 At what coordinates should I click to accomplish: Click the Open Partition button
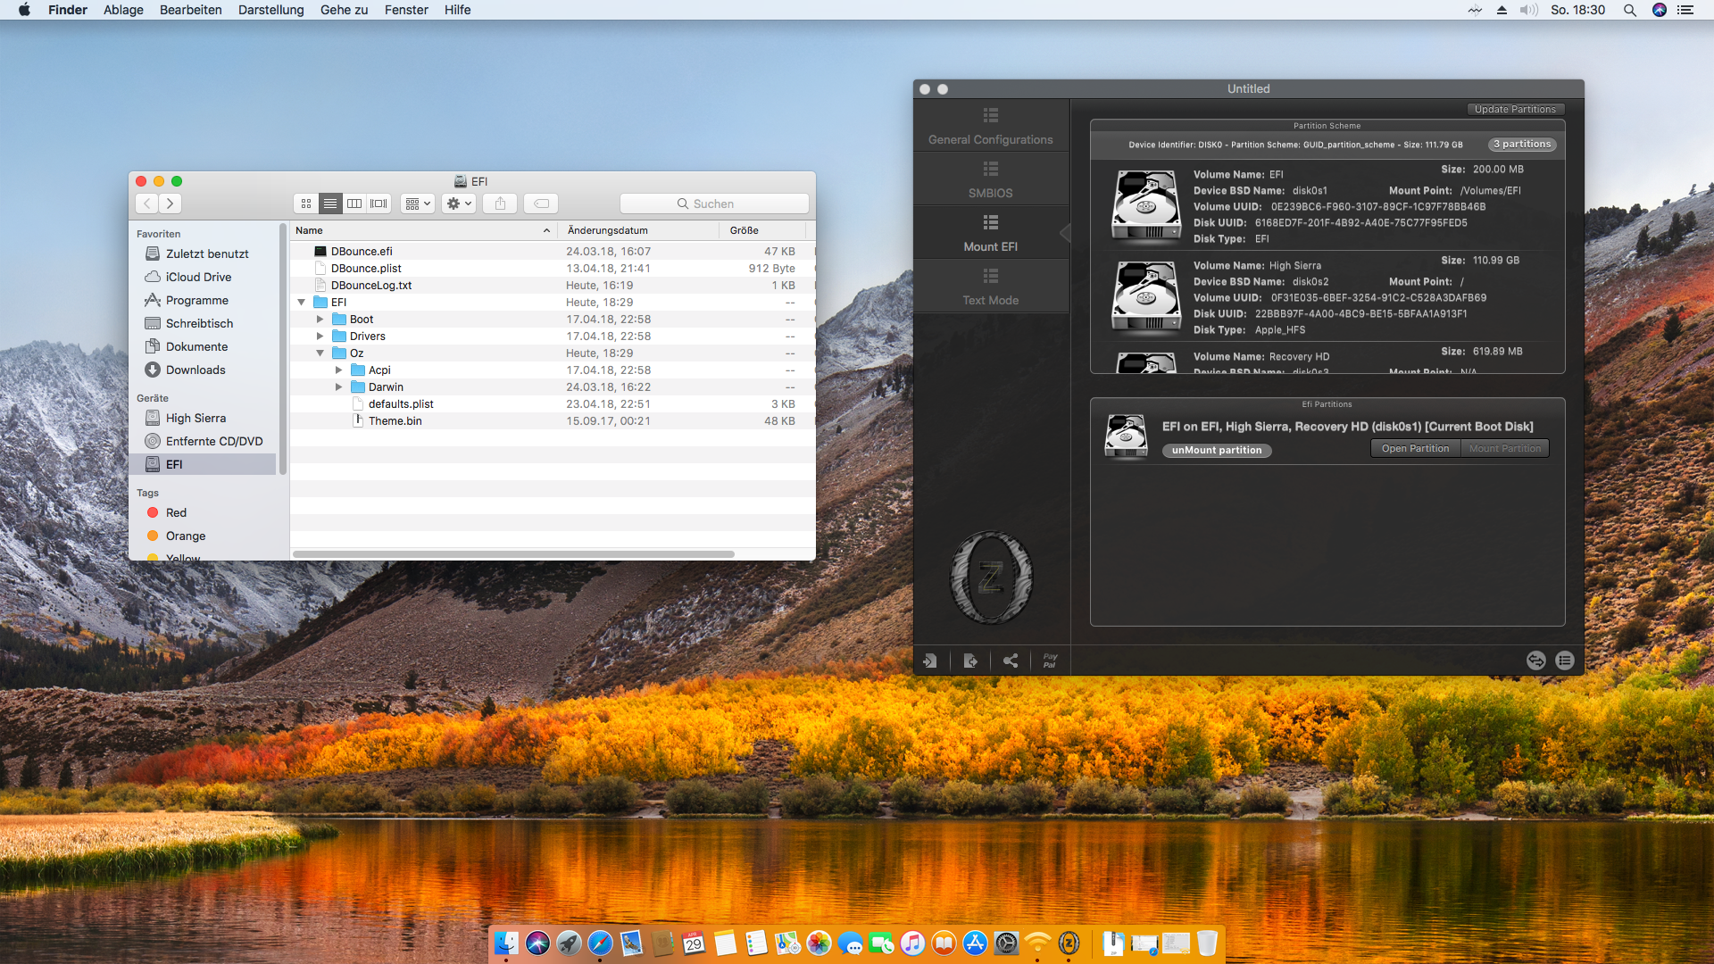click(x=1415, y=449)
